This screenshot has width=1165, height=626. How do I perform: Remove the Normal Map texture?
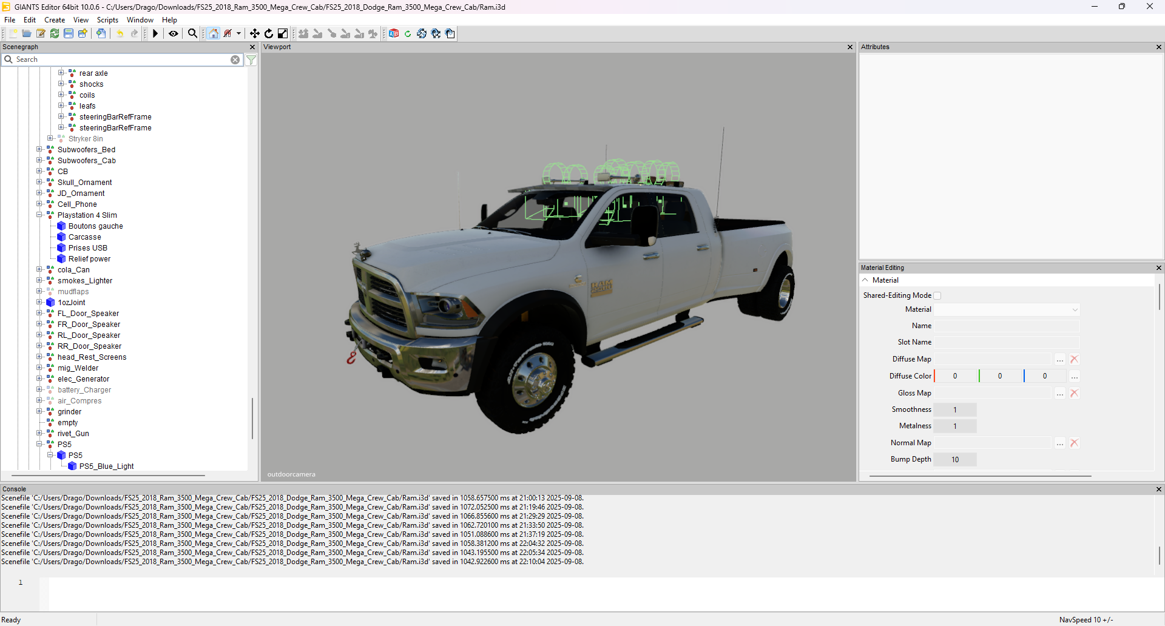(1075, 443)
